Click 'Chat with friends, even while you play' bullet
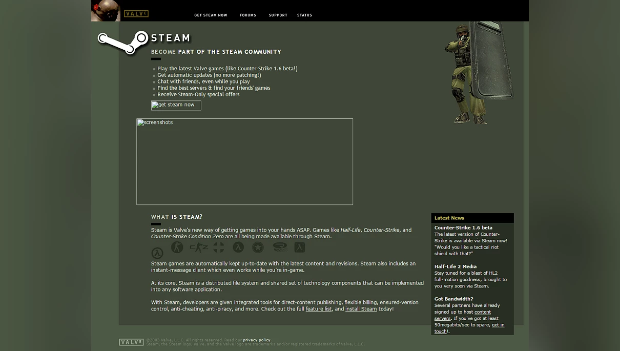Screen dimensions: 620x351 (x=203, y=81)
